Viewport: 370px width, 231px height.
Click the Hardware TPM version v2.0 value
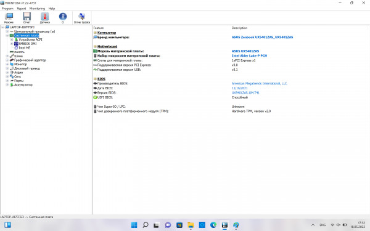tap(251, 111)
